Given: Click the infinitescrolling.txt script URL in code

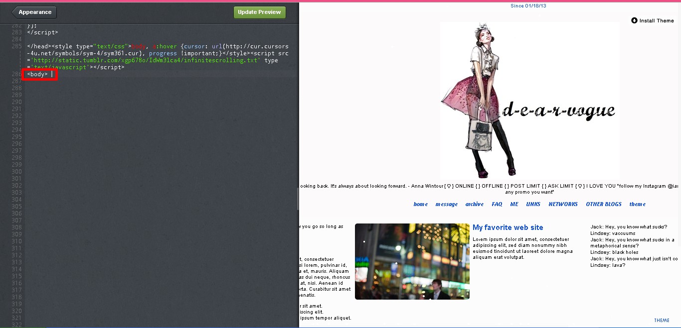Looking at the screenshot, I should (146, 60).
